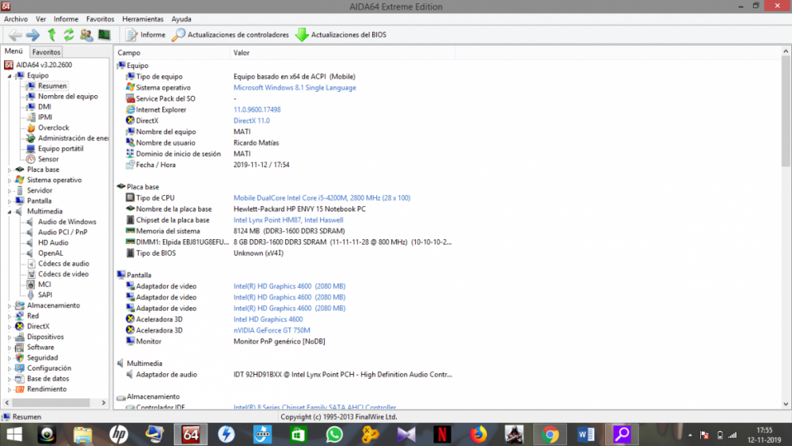792x446 pixels.
Task: Open Internet Explorer version 11.0.9600.17498 link
Action: click(x=257, y=109)
